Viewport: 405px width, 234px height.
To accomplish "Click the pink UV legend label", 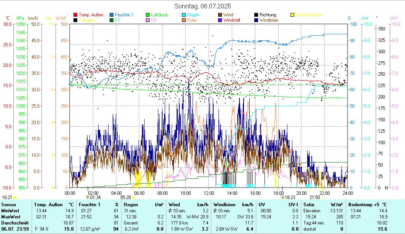I will [154, 20].
